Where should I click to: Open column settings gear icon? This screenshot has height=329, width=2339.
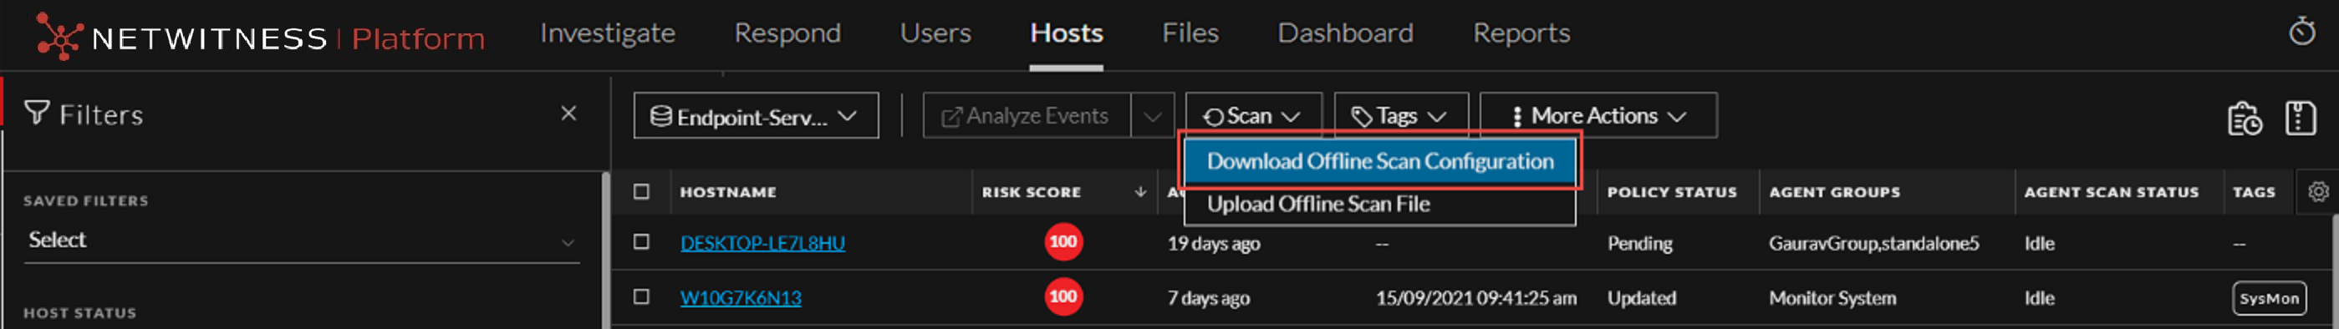tap(2318, 191)
